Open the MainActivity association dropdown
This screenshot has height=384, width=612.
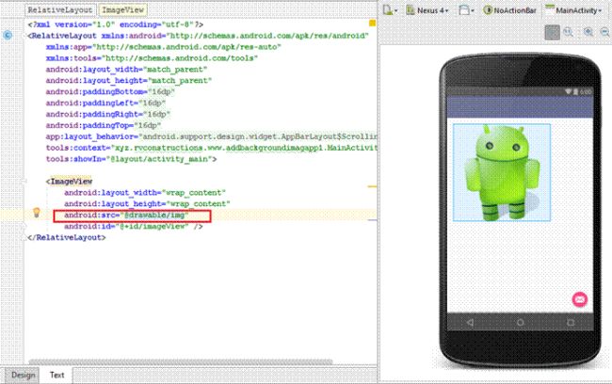click(x=573, y=10)
